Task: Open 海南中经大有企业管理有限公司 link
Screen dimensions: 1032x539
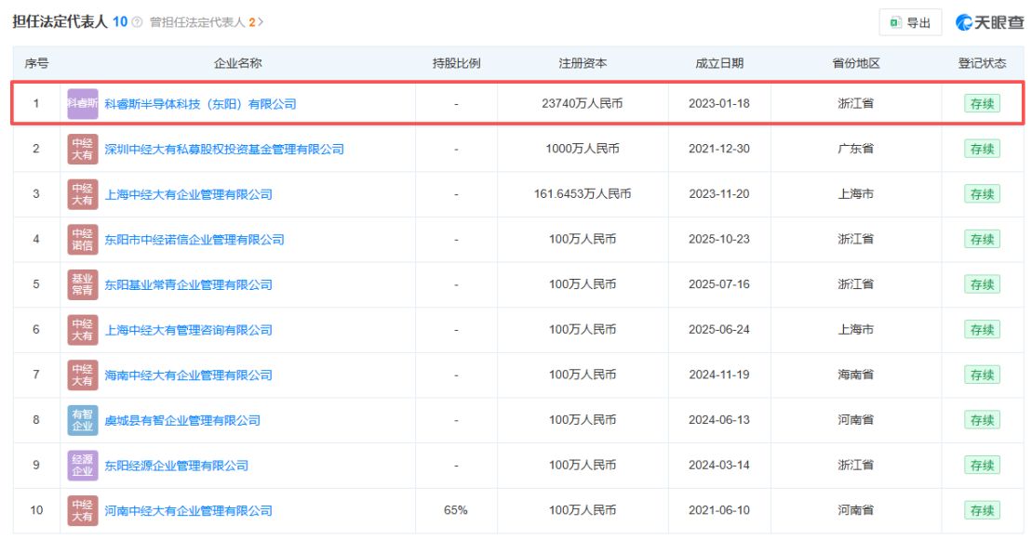Action: 188,375
